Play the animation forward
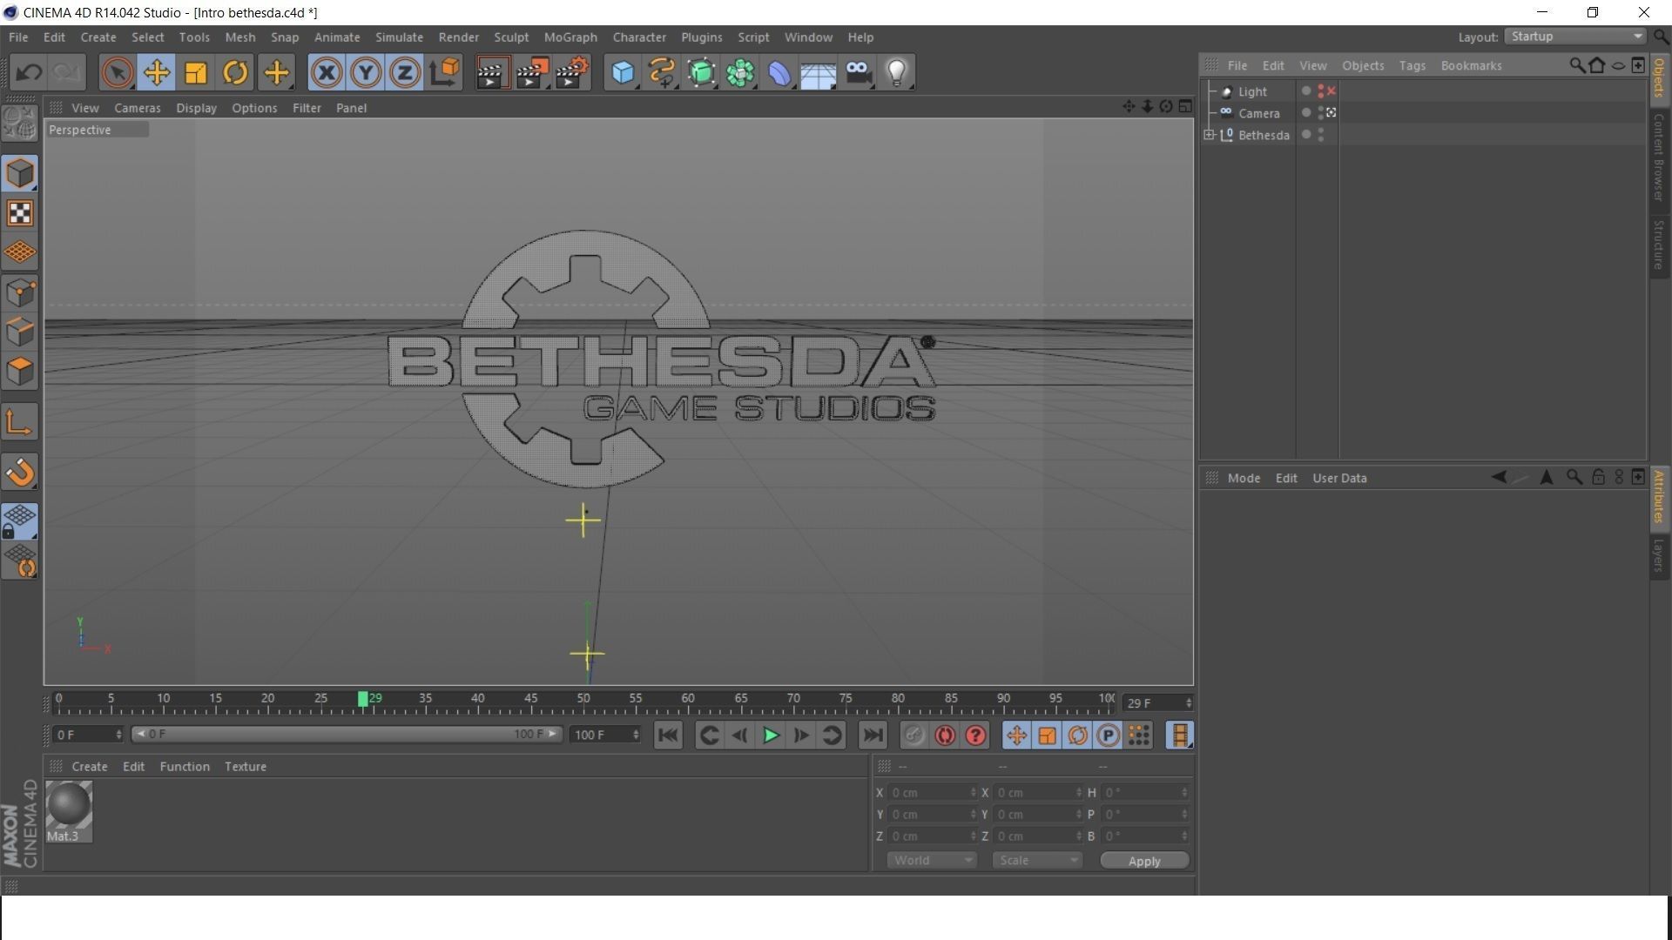 coord(771,736)
